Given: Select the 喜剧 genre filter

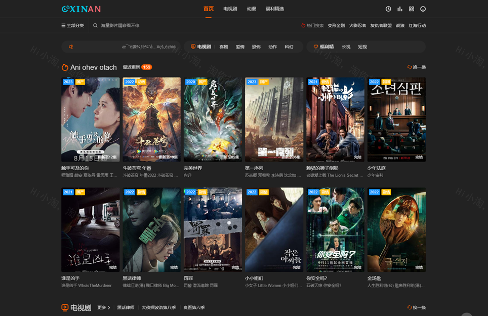Looking at the screenshot, I should pos(224,47).
